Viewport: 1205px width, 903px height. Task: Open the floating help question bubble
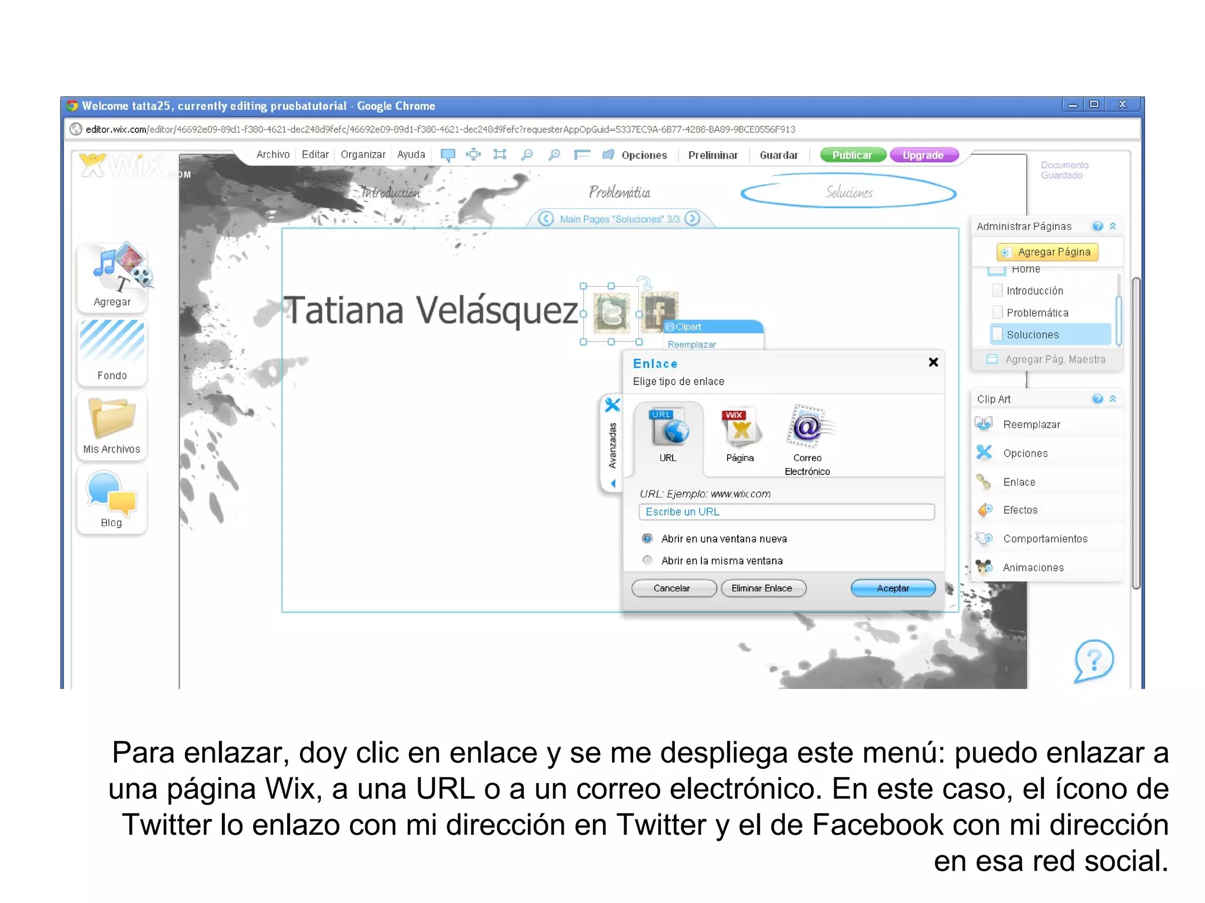click(1093, 661)
